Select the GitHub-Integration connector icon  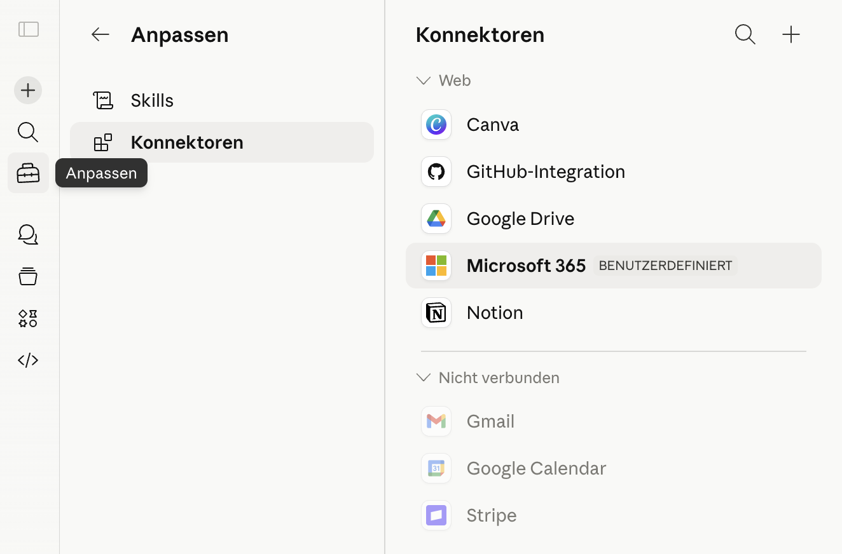(x=436, y=172)
